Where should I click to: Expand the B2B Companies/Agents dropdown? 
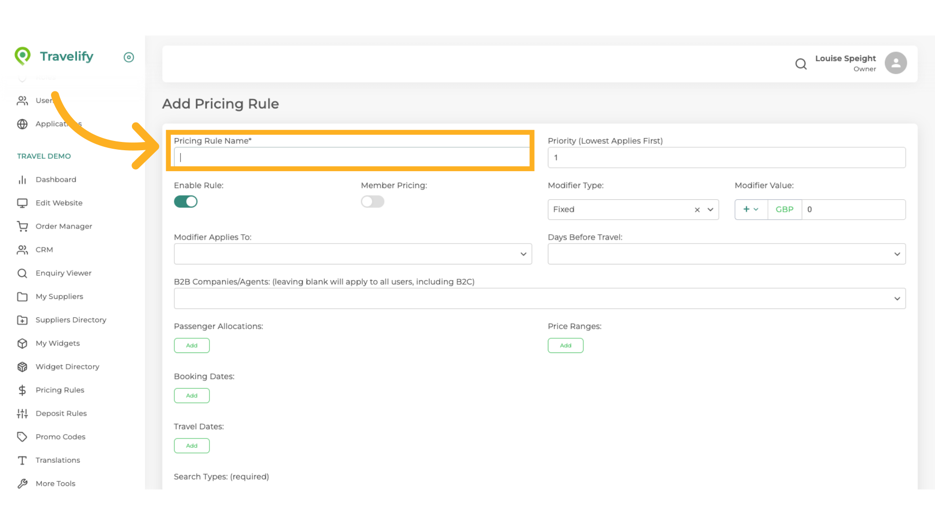897,298
